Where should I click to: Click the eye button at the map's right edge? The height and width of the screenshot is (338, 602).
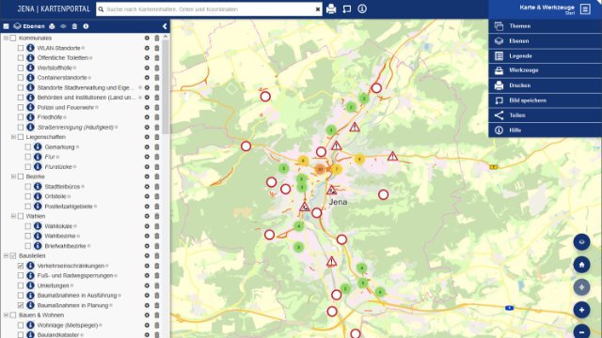coord(581,242)
